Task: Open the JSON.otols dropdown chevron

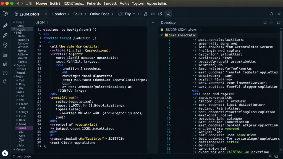Action: coord(46,14)
